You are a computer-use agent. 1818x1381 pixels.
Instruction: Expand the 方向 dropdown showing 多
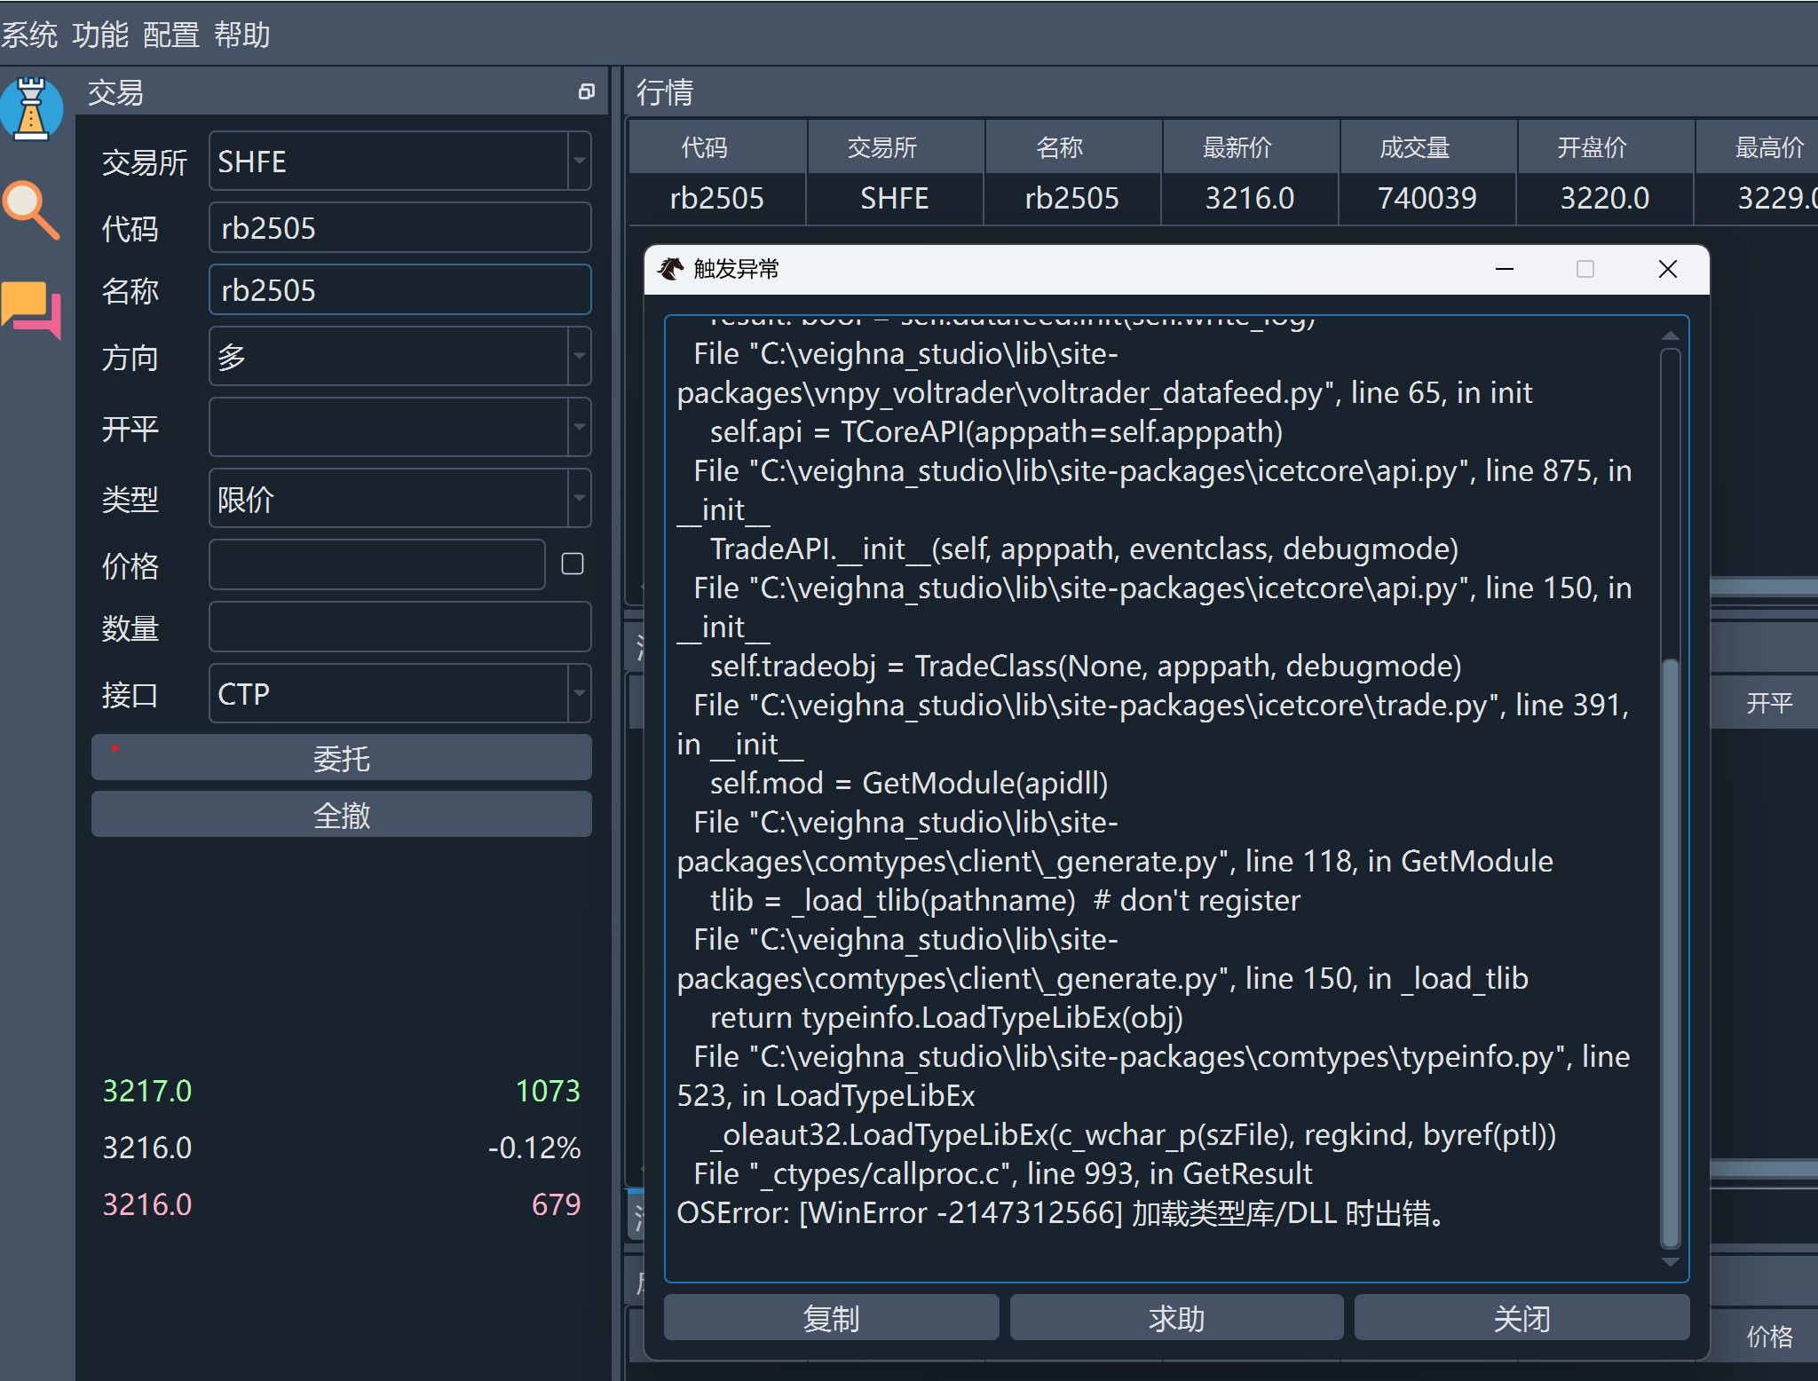tap(580, 356)
